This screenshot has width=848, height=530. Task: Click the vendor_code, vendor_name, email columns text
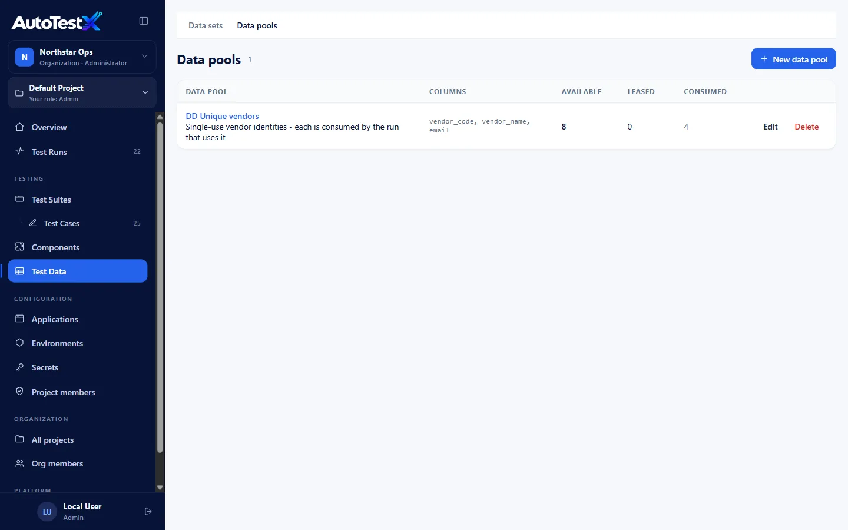click(x=479, y=126)
